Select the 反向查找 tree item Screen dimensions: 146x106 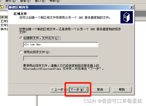tap(4, 25)
